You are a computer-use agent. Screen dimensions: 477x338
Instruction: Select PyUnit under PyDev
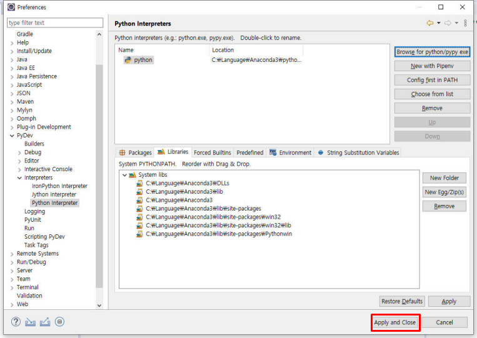point(33,220)
